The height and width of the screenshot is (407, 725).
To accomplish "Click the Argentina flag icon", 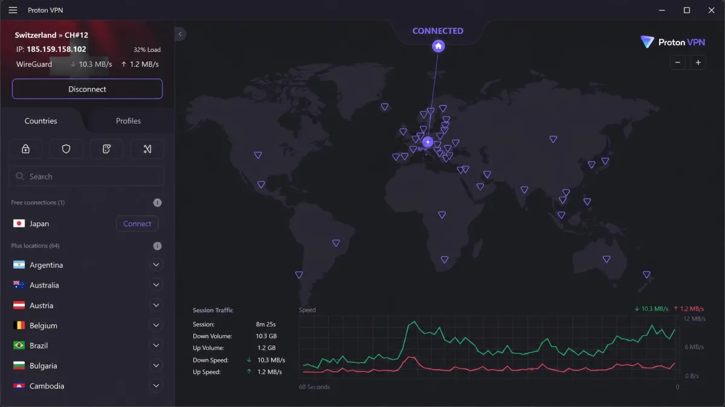I will pyautogui.click(x=19, y=265).
